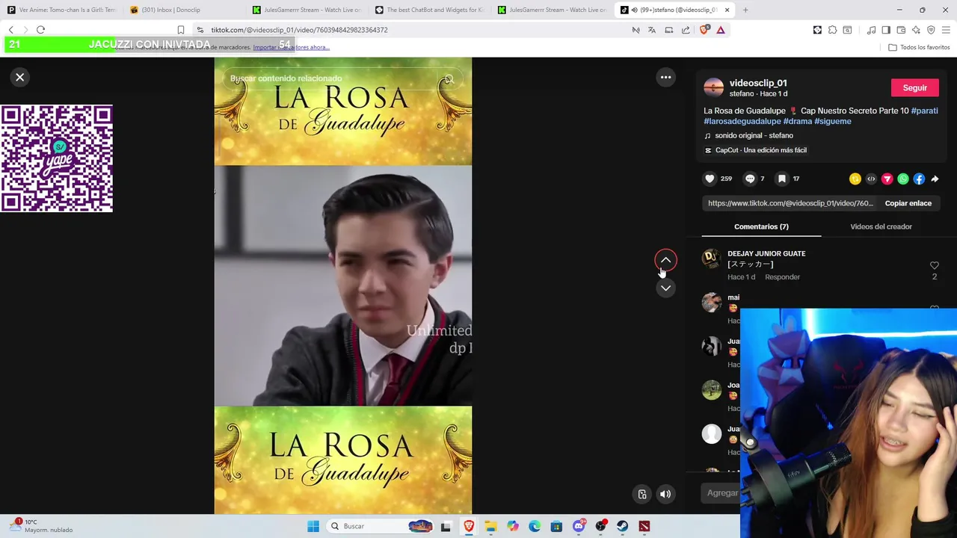Image resolution: width=957 pixels, height=538 pixels.
Task: Mute the video with the speaker icon
Action: [665, 494]
